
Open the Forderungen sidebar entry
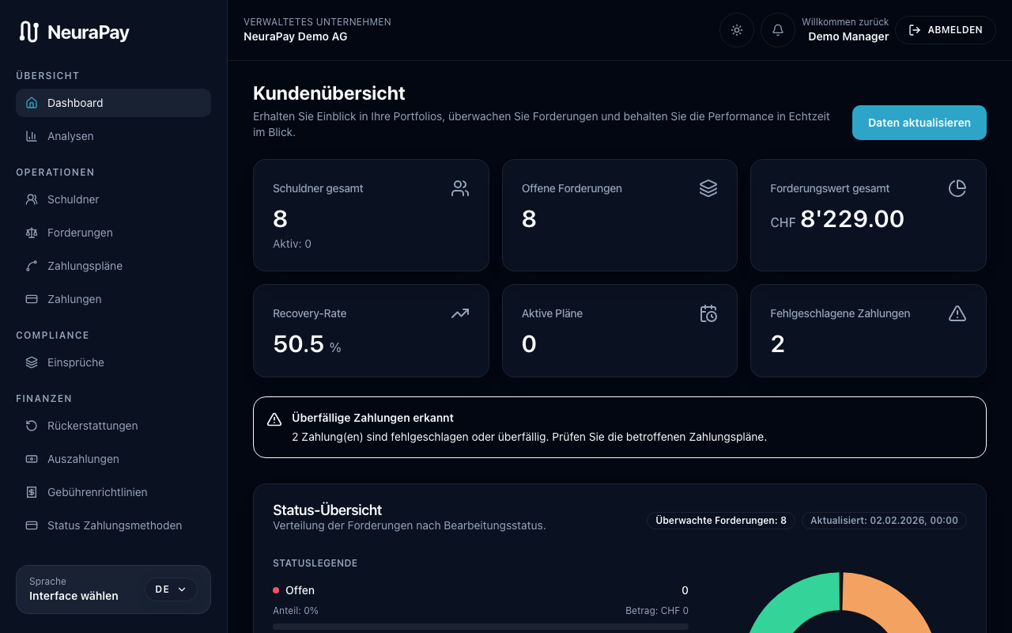coord(113,233)
